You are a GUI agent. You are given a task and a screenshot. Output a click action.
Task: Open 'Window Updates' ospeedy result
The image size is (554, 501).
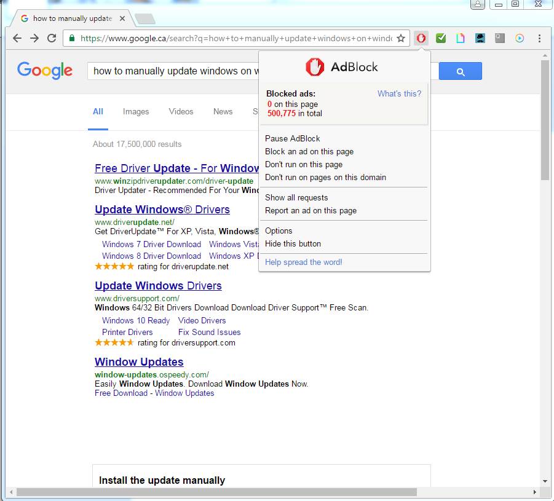[139, 362]
